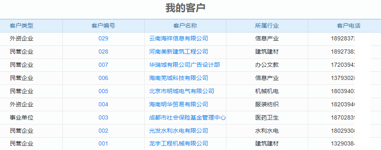Viewport: 381px width, 150px height.
Task: Select the 办公文教 industry cell
Action: tap(267, 65)
